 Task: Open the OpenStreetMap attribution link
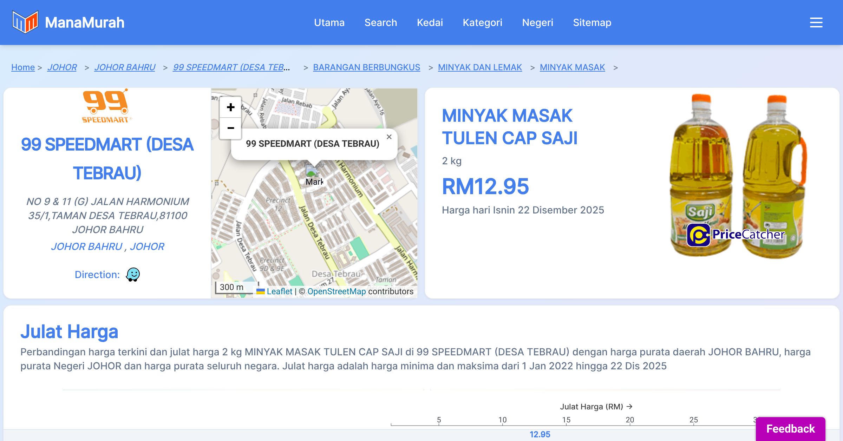[336, 291]
